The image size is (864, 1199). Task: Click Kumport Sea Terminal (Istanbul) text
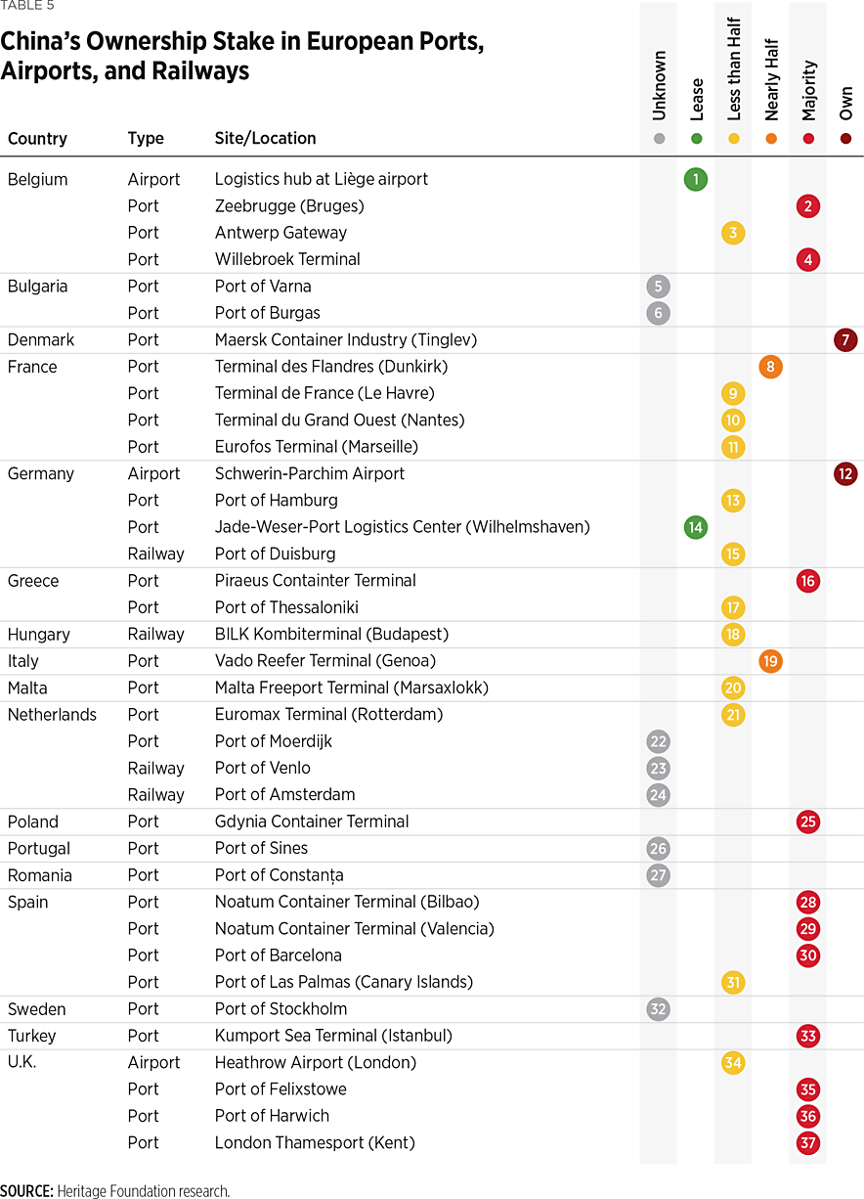click(333, 1036)
